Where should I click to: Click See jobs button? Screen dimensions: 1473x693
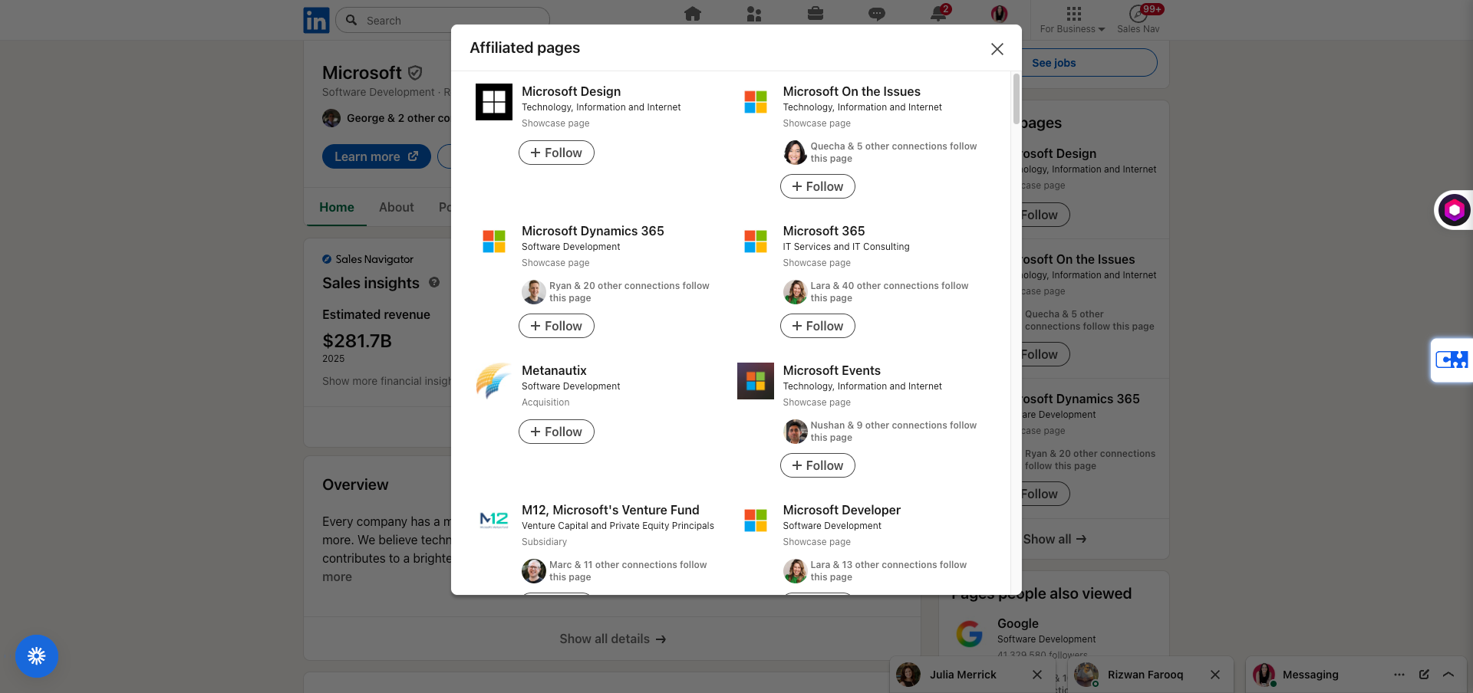(1053, 63)
